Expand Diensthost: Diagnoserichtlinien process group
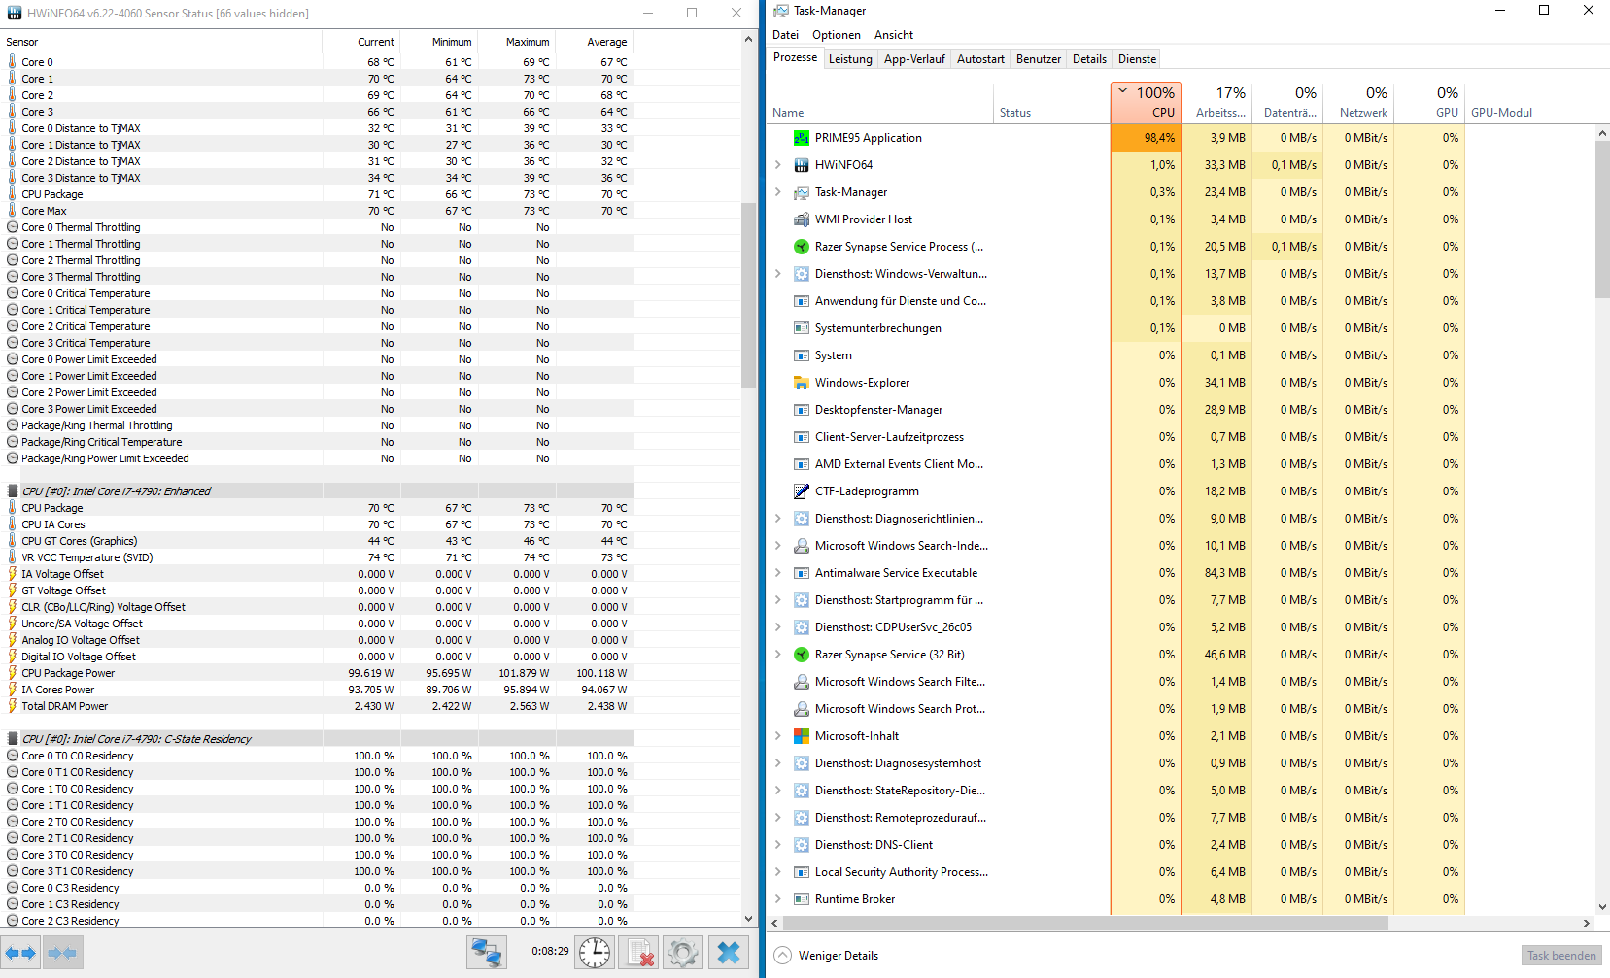The image size is (1610, 978). tap(778, 519)
